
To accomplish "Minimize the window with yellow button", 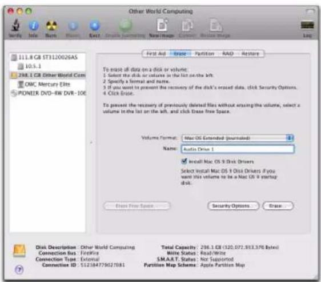I will point(19,11).
